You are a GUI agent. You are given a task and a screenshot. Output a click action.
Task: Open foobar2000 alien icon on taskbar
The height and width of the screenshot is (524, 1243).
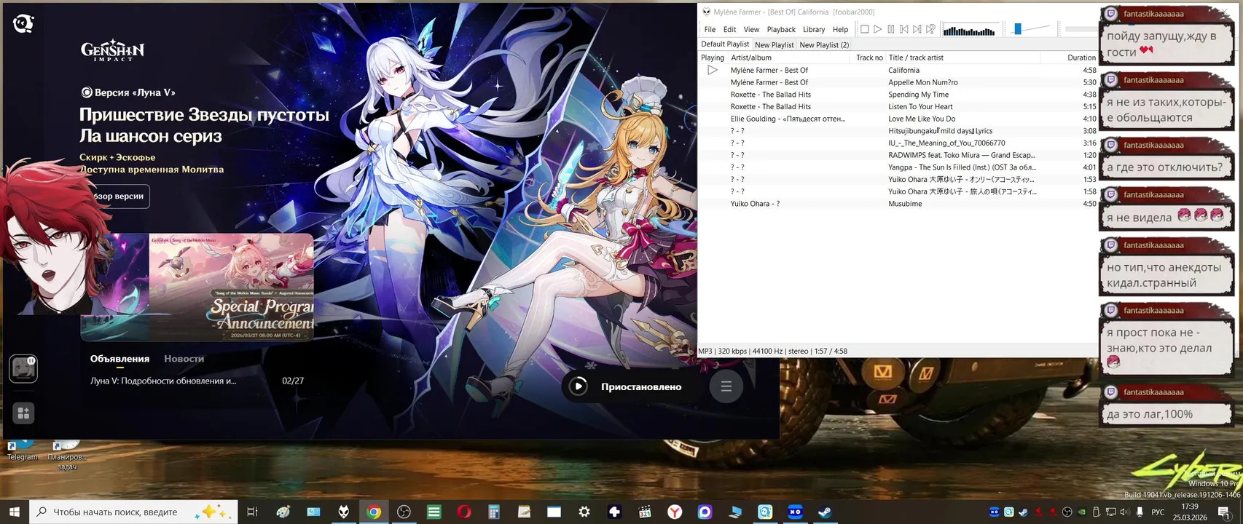pos(343,512)
